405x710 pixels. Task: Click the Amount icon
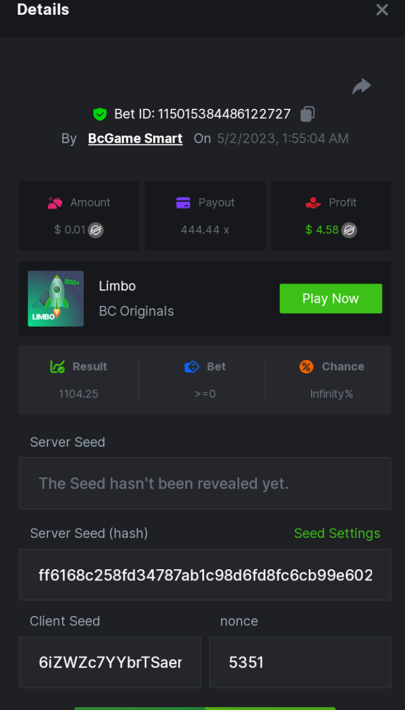click(55, 203)
